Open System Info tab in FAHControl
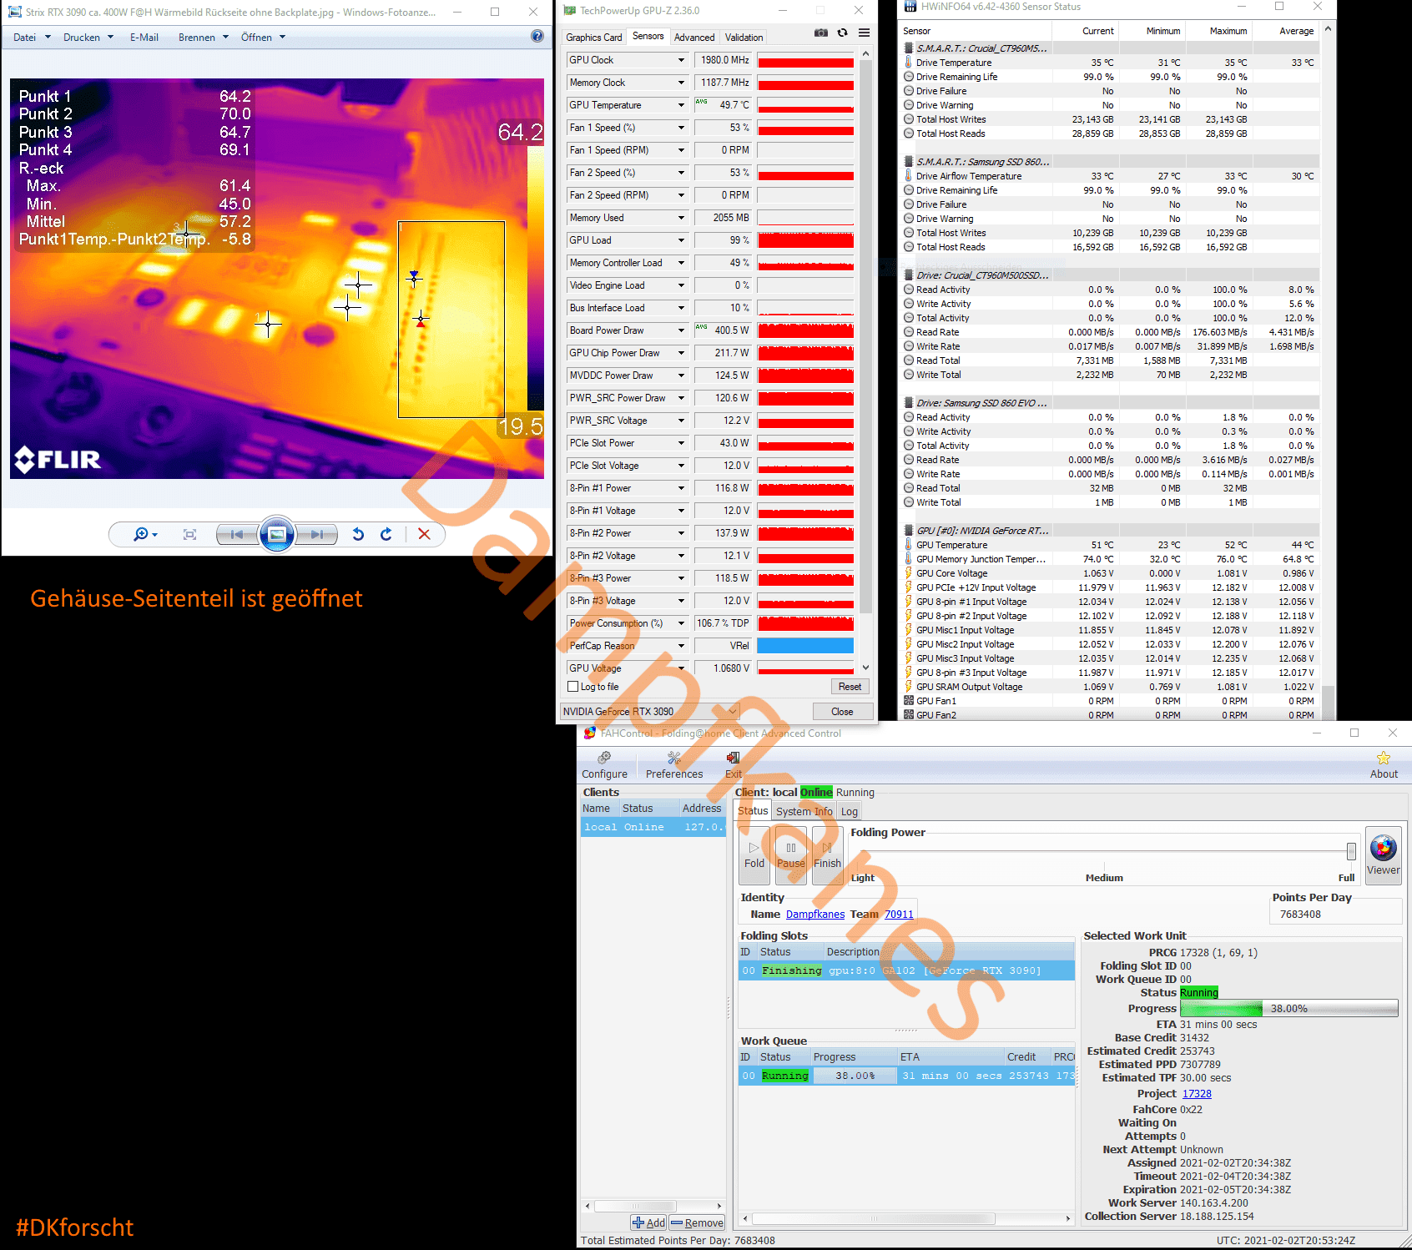The height and width of the screenshot is (1250, 1412). [804, 811]
